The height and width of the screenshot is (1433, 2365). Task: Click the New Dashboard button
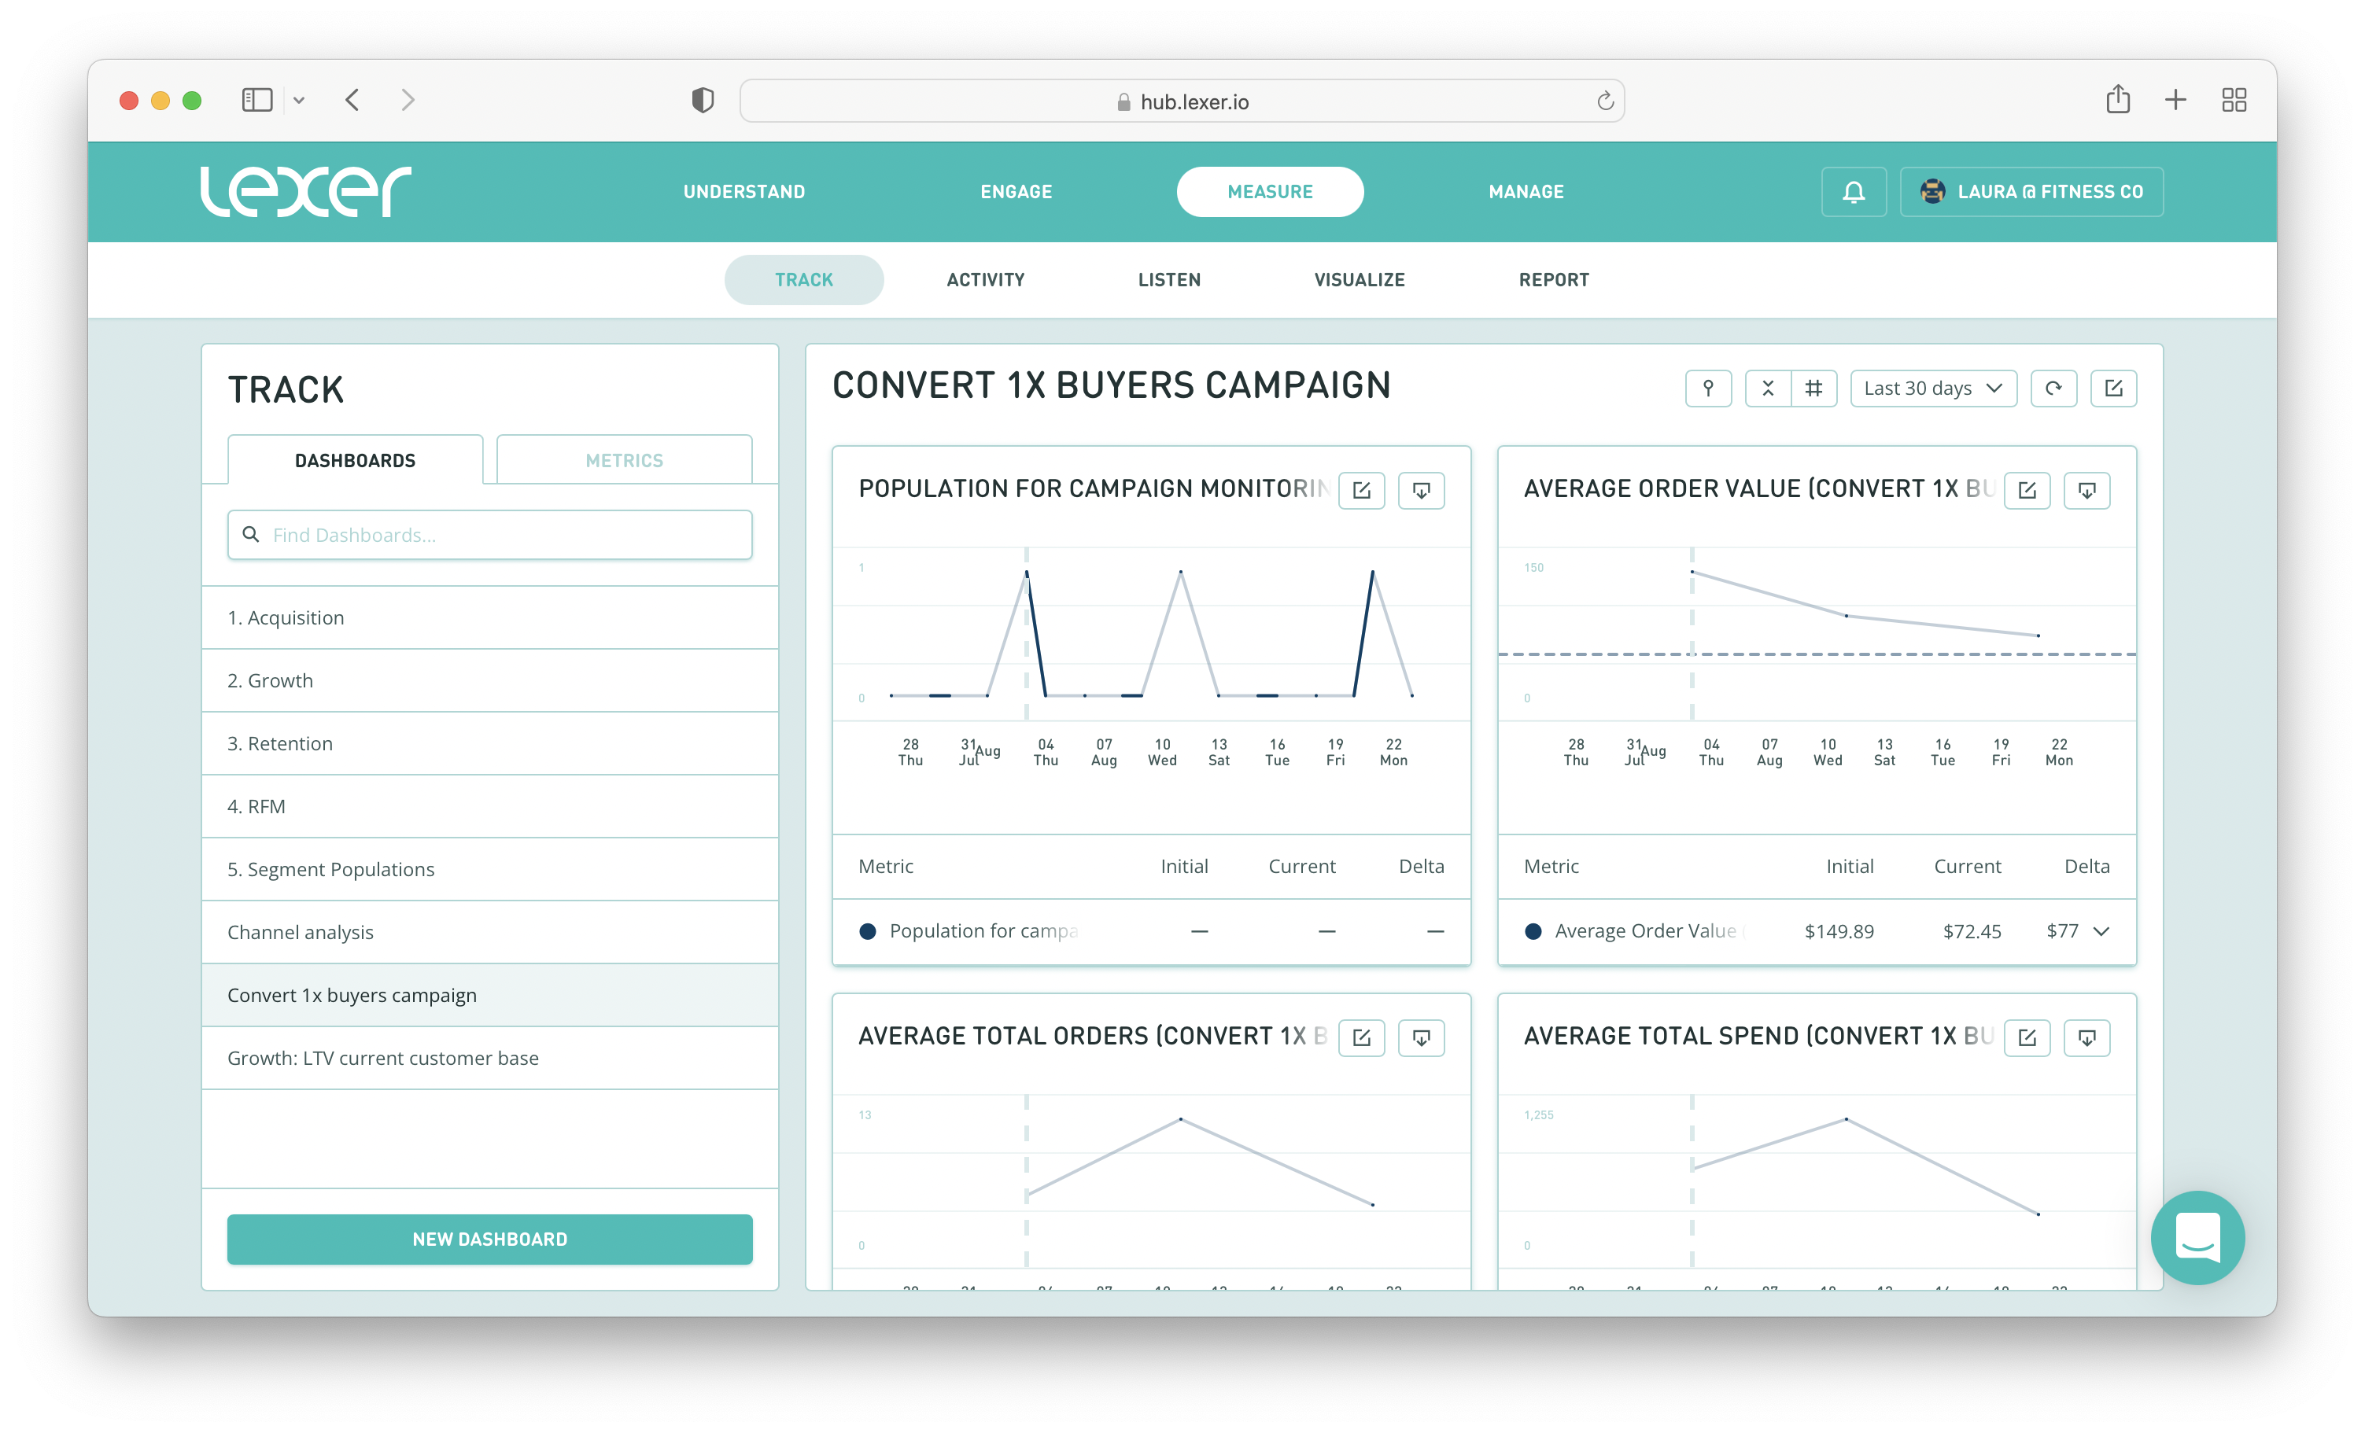coord(489,1239)
